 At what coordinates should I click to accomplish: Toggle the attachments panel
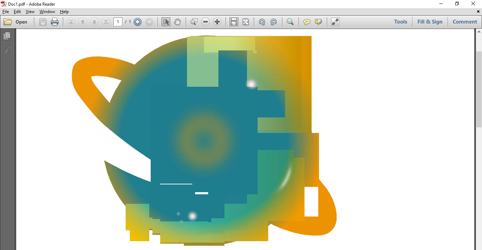(x=6, y=51)
